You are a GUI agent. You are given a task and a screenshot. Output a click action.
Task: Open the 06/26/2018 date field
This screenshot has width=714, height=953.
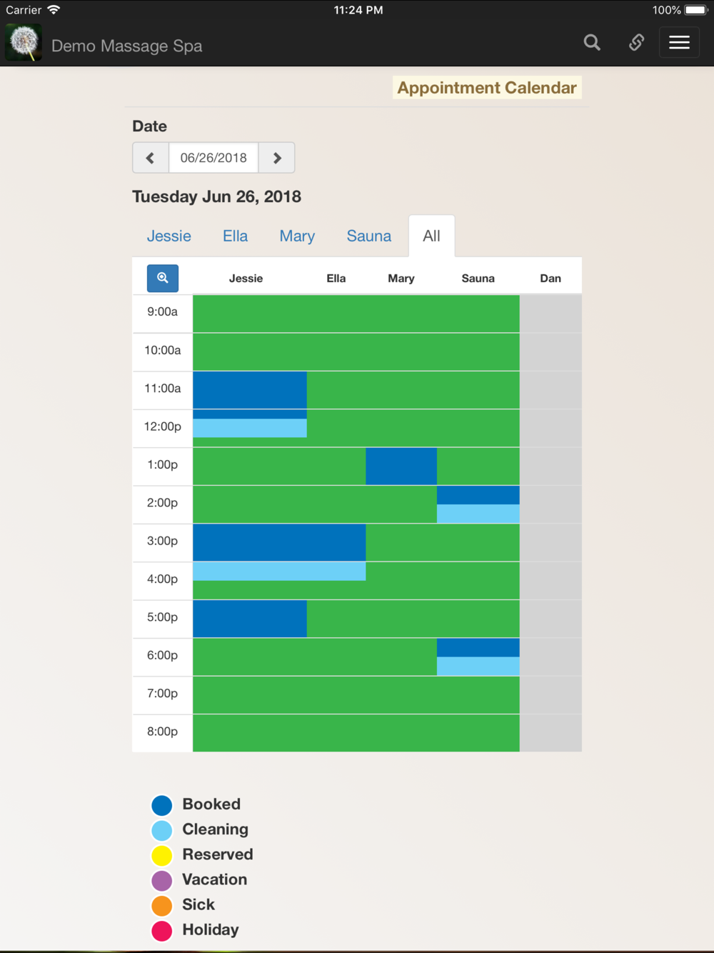[x=213, y=158]
